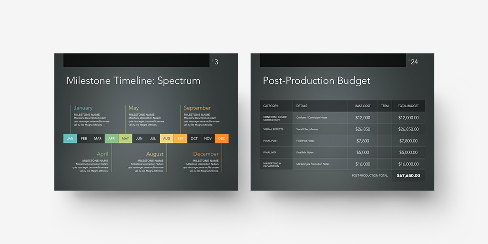The width and height of the screenshot is (488, 244).
Task: Click the yellow AUG timeline cell
Action: [x=166, y=139]
